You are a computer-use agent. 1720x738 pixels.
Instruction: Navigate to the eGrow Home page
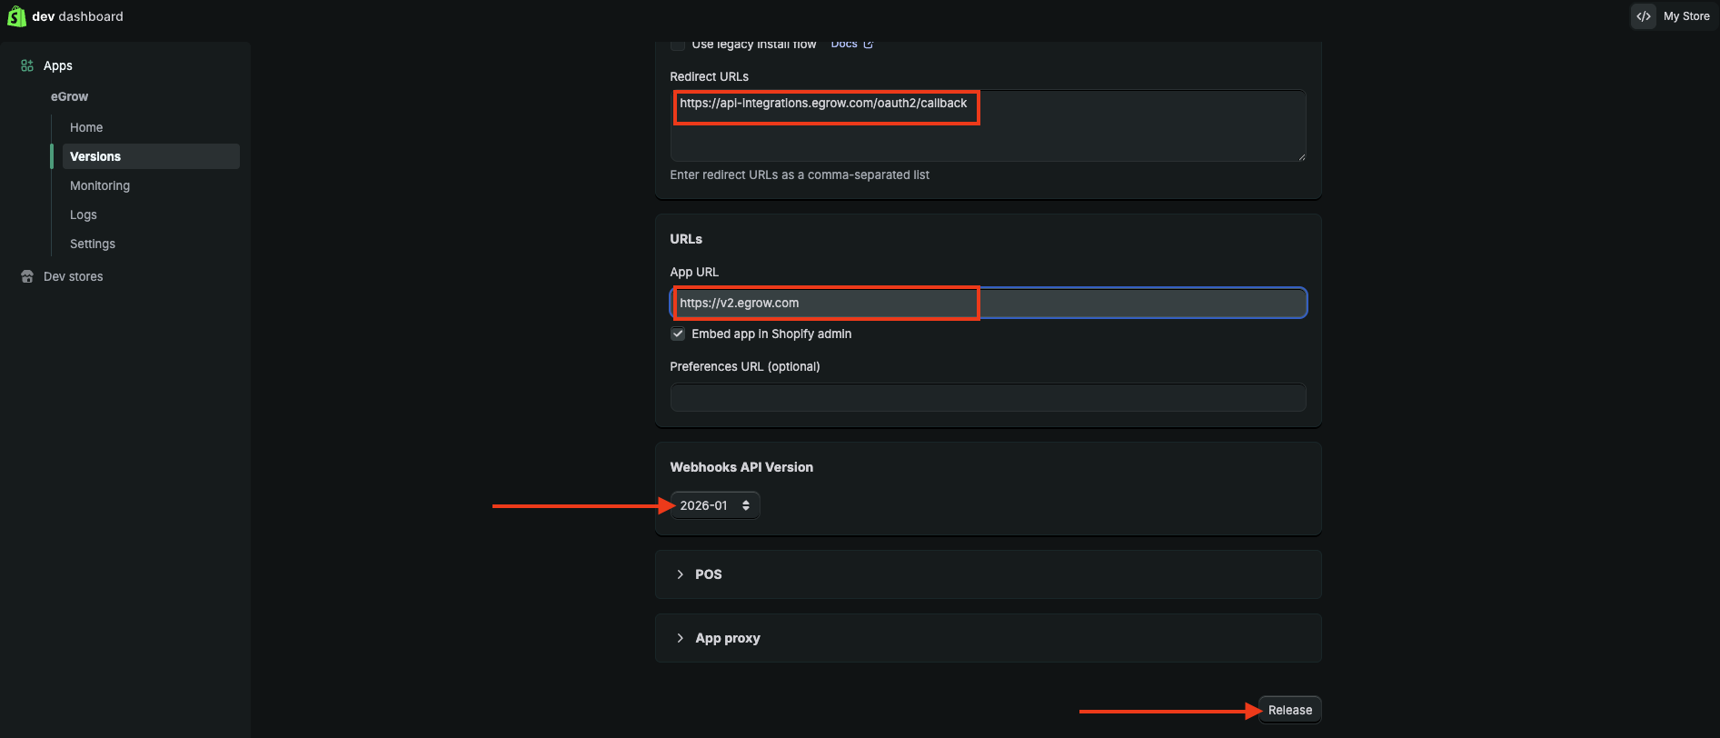click(x=86, y=127)
